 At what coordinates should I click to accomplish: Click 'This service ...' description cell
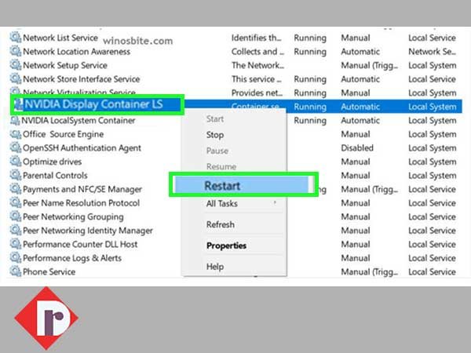point(257,79)
